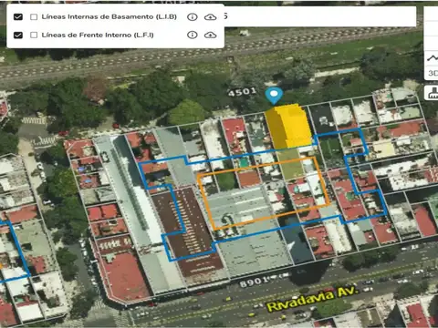The width and height of the screenshot is (438, 328).
Task: Click the 8901 street number label
Action: pyautogui.click(x=255, y=282)
